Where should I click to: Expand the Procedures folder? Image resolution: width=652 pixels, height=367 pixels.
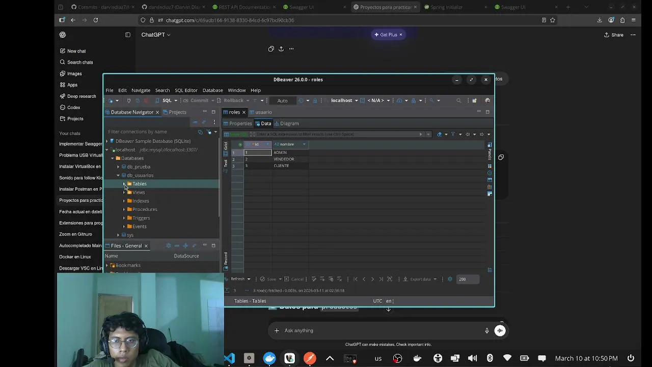124,209
